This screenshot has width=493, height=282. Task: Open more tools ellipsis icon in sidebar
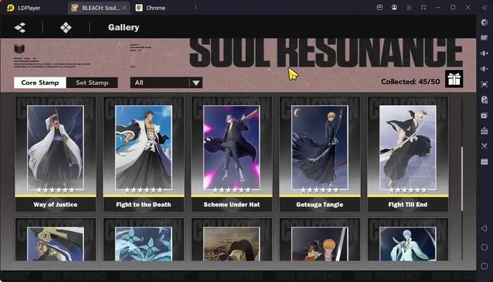pos(484,162)
